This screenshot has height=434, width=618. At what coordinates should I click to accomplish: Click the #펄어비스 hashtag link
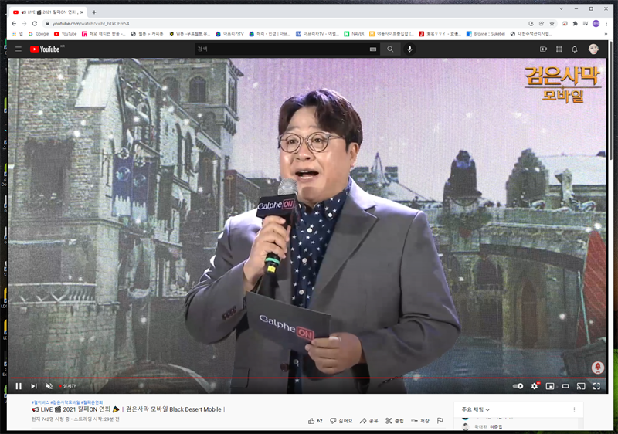click(x=40, y=402)
